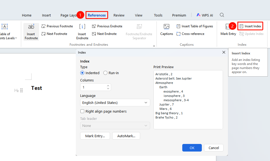This screenshot has height=161, width=270.
Task: Jump to Next Endnote
Action: (x=104, y=34)
